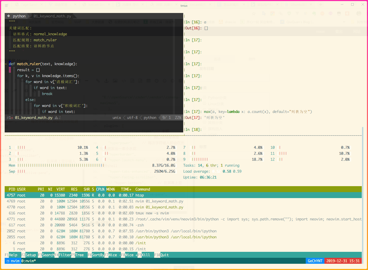Click the tmux session square icon
This screenshot has width=368, height=270.
[x=8, y=261]
